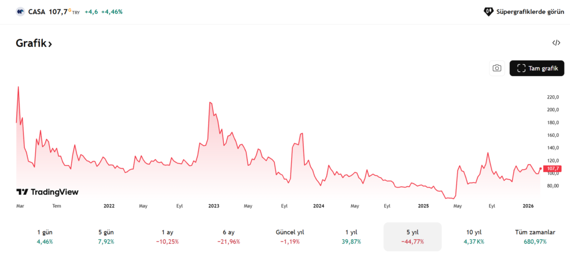This screenshot has height=256, width=570.
Task: Switch to the 6 ay range
Action: click(227, 237)
